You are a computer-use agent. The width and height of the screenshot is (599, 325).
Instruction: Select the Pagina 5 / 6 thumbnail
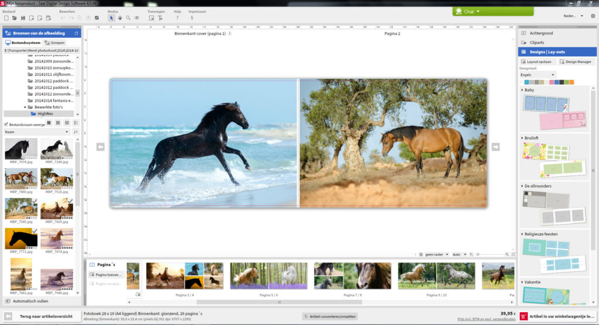268,276
